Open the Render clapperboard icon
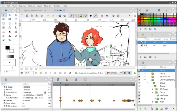 pos(60,16)
